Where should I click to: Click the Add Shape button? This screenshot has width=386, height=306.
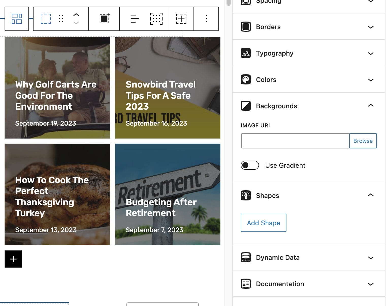pos(264,223)
